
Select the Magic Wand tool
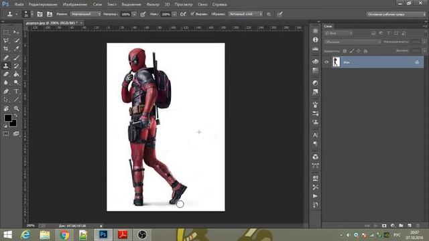click(x=16, y=40)
